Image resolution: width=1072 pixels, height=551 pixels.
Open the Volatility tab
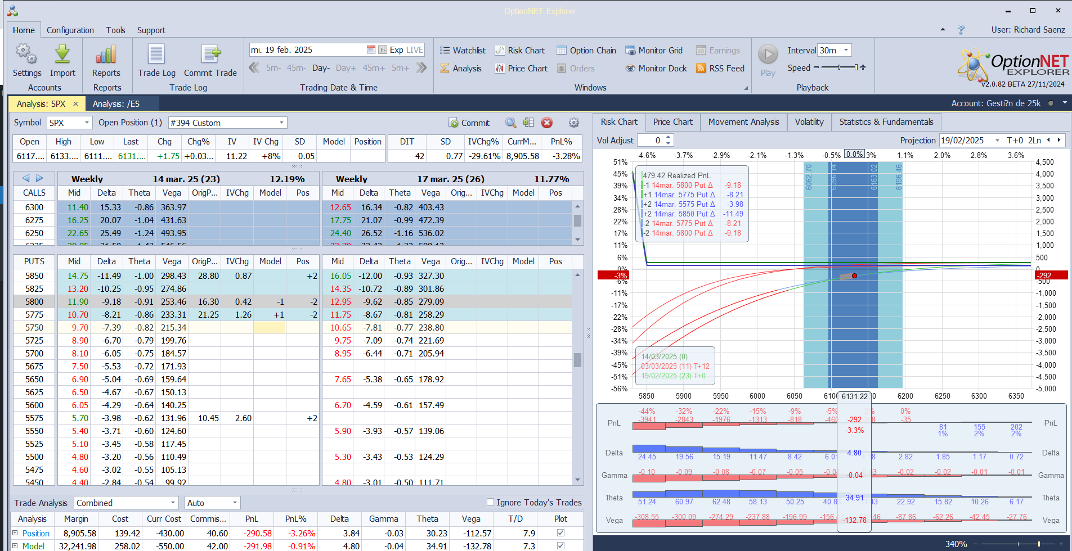point(809,122)
